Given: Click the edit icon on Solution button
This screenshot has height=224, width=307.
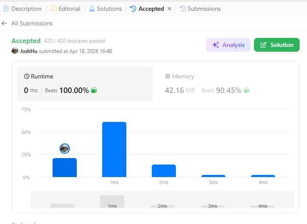Looking at the screenshot, I should pos(263,45).
